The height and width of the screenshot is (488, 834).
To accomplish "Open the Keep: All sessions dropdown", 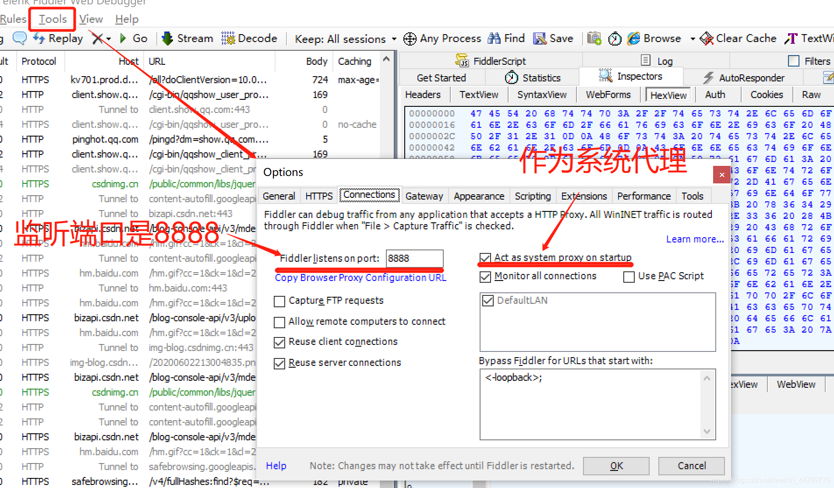I will tap(346, 39).
